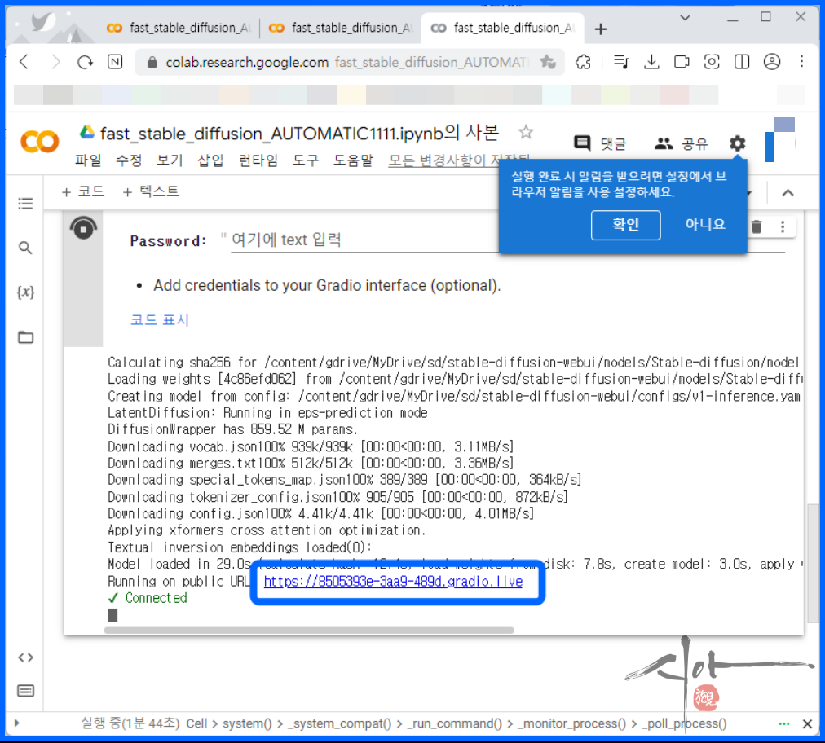Open the command palette icon in sidebar
825x743 pixels.
pos(25,690)
